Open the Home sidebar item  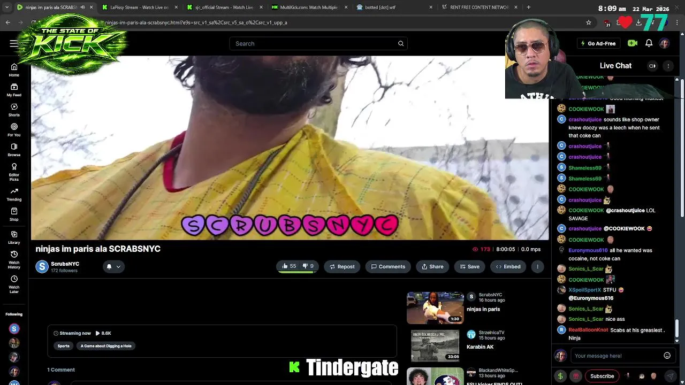[x=14, y=70]
